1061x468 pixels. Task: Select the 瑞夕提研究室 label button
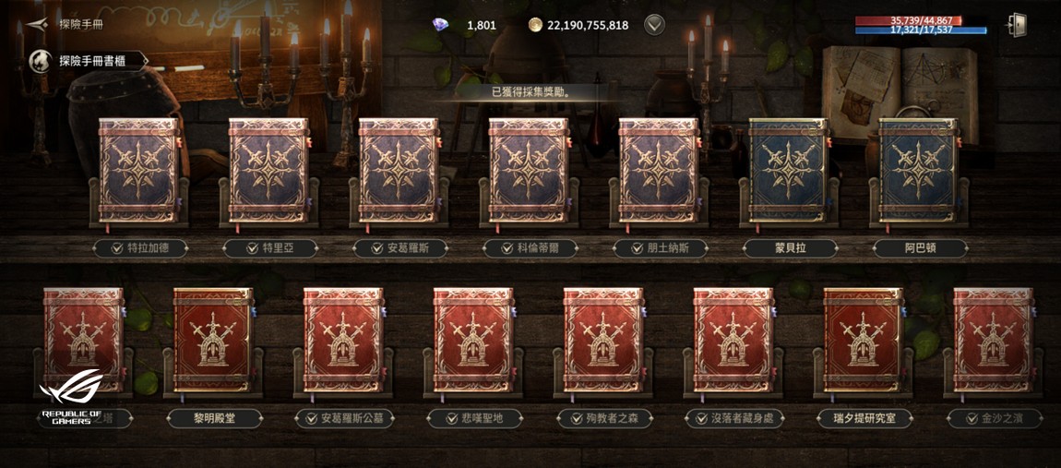click(864, 418)
